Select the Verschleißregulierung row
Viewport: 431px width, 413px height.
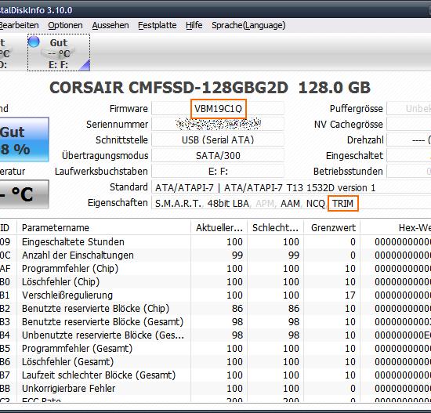pos(215,295)
